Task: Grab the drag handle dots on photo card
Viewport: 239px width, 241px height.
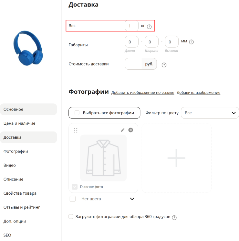Action: 76,130
